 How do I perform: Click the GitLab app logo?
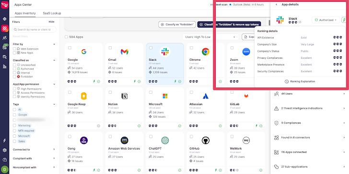tap(246, 96)
